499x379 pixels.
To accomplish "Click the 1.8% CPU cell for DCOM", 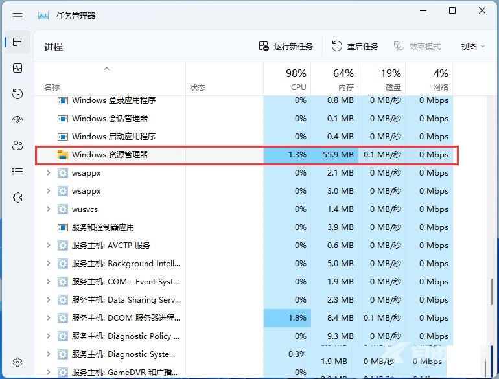I will tap(287, 318).
